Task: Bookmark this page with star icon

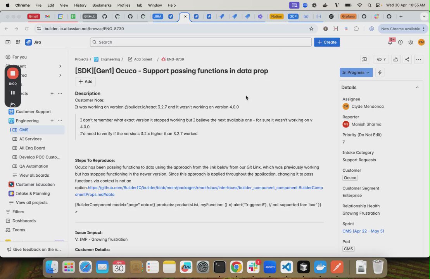Action: click(x=311, y=29)
